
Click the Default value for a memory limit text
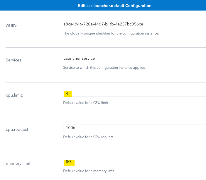click(x=89, y=171)
